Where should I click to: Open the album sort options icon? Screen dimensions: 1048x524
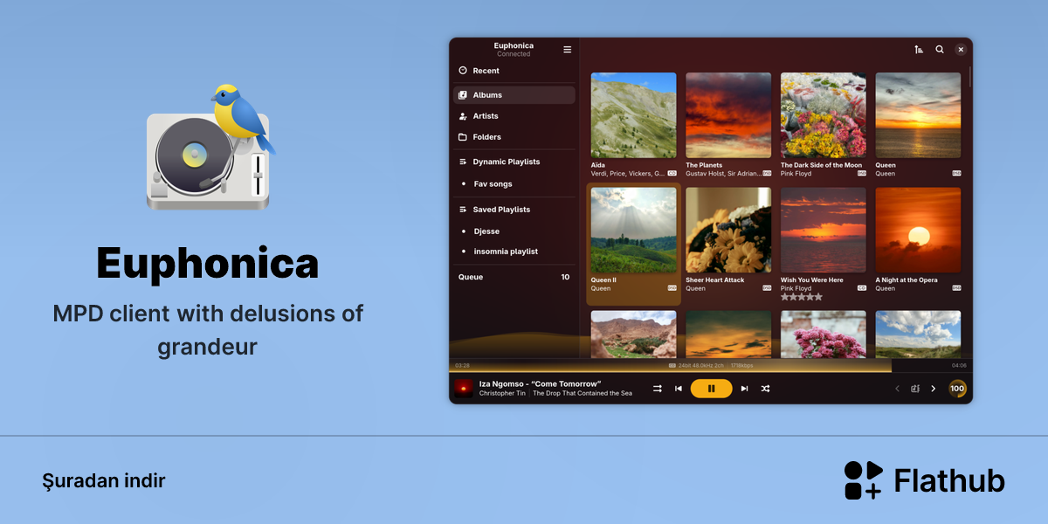(x=919, y=50)
